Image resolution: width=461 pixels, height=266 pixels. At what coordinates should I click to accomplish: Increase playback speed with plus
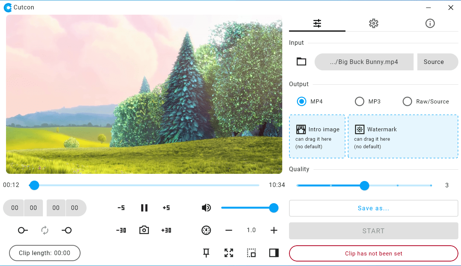click(x=274, y=230)
